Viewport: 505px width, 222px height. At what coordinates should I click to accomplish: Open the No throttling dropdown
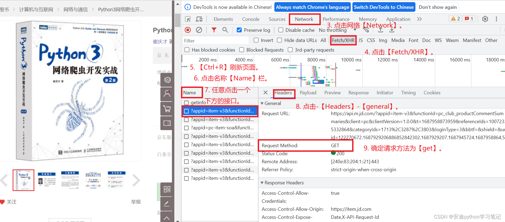[338, 30]
